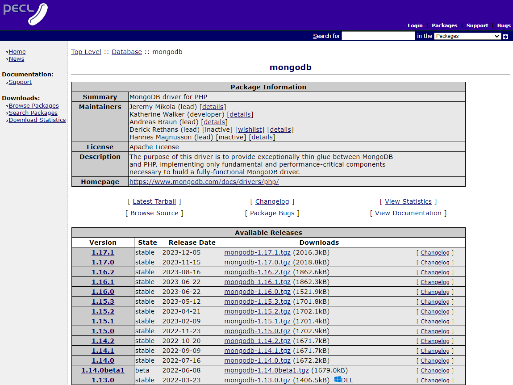Download mongodb-1.13.0.tgz
Image resolution: width=513 pixels, height=385 pixels.
coord(258,380)
